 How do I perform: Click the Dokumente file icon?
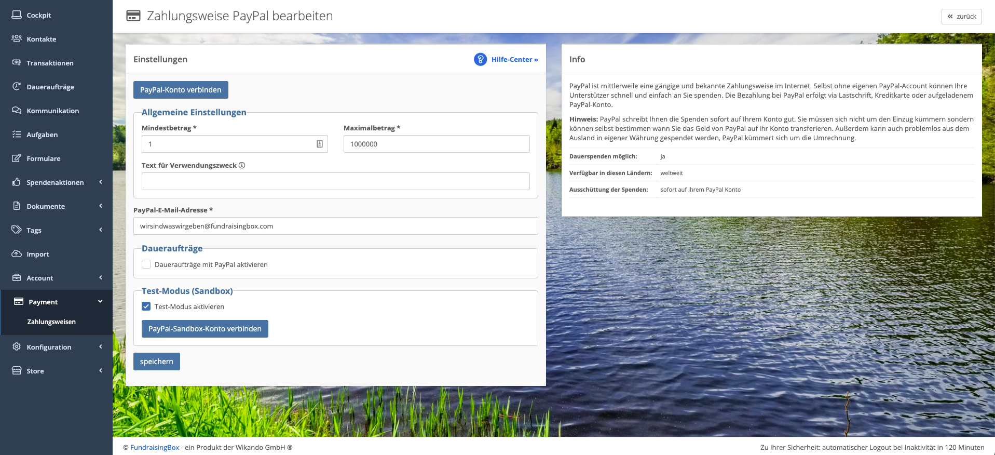coord(17,206)
